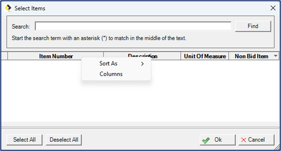
Task: Open the dropdown arrow beside Non Bid Item
Action: point(276,56)
